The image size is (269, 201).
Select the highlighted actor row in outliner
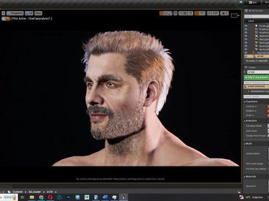click(x=257, y=56)
